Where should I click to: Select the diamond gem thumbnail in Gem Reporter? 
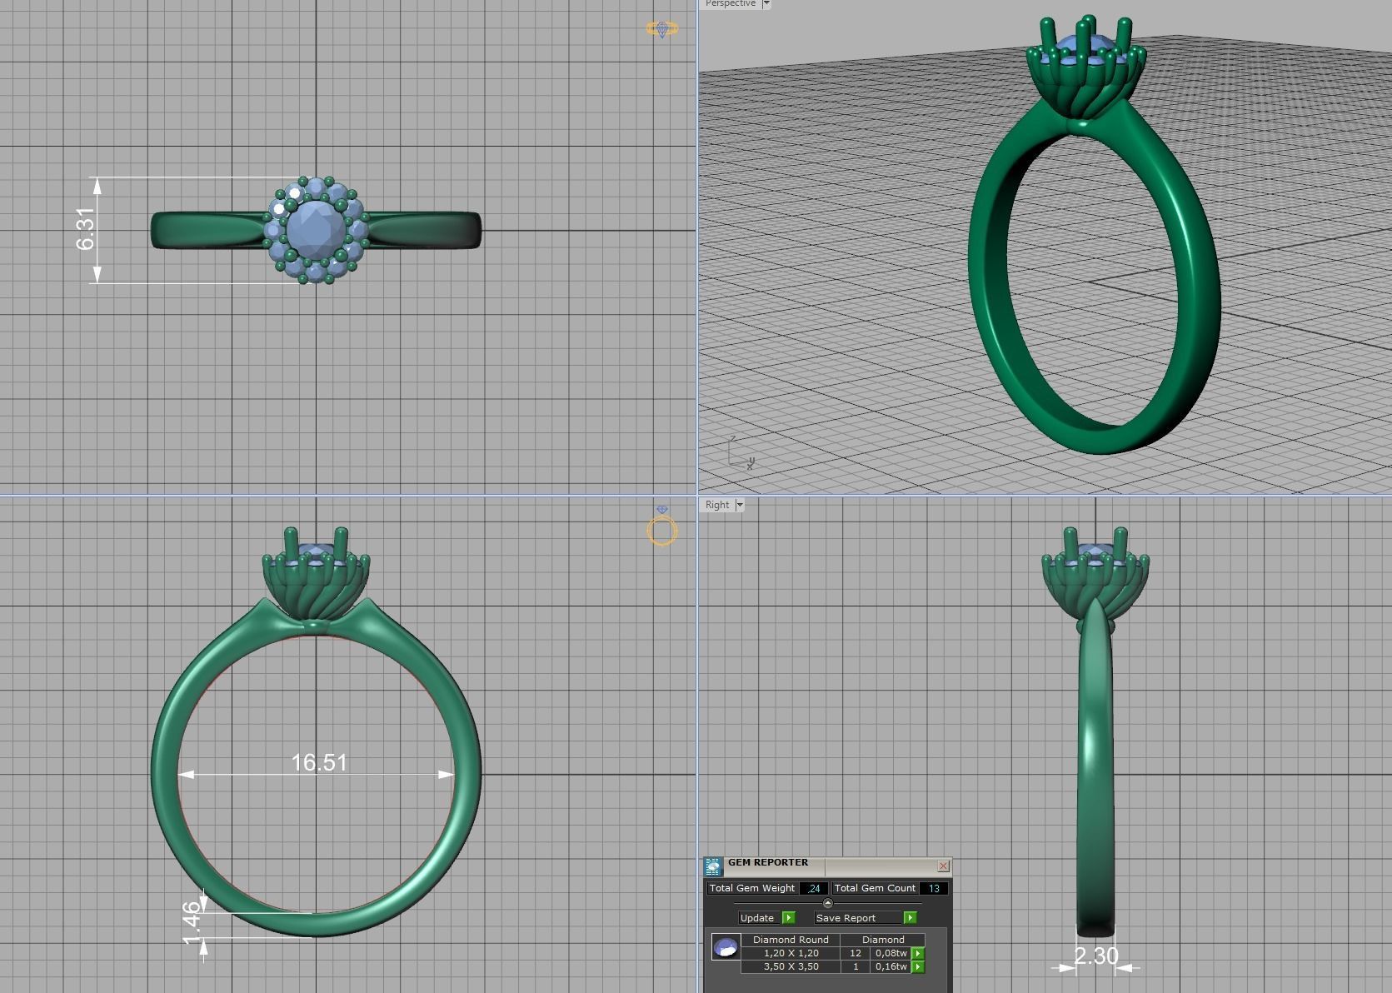pos(726,947)
